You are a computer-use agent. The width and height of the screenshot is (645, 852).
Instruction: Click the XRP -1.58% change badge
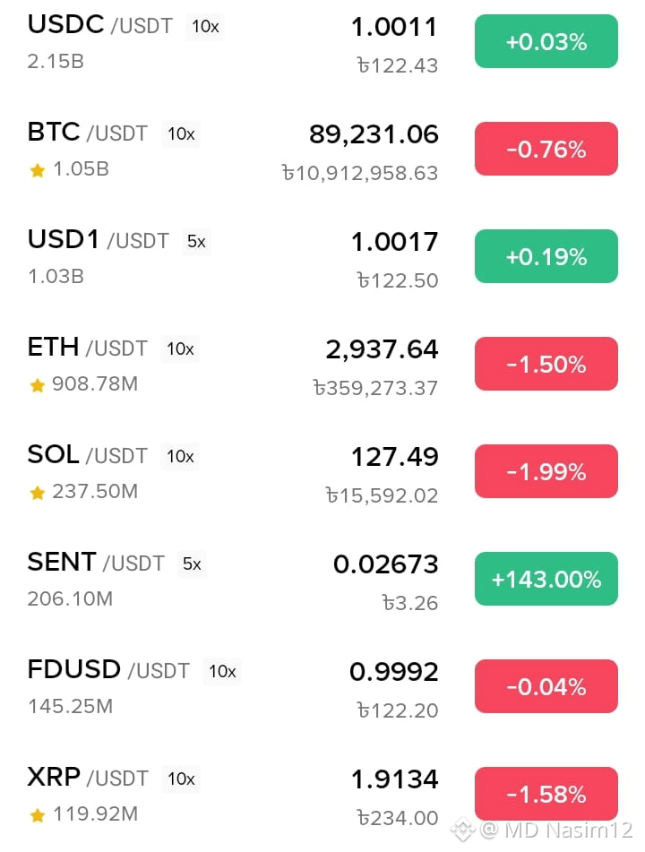pos(546,794)
